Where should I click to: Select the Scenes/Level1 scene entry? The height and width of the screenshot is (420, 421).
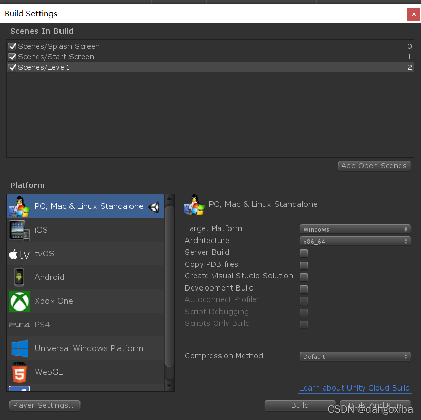210,67
